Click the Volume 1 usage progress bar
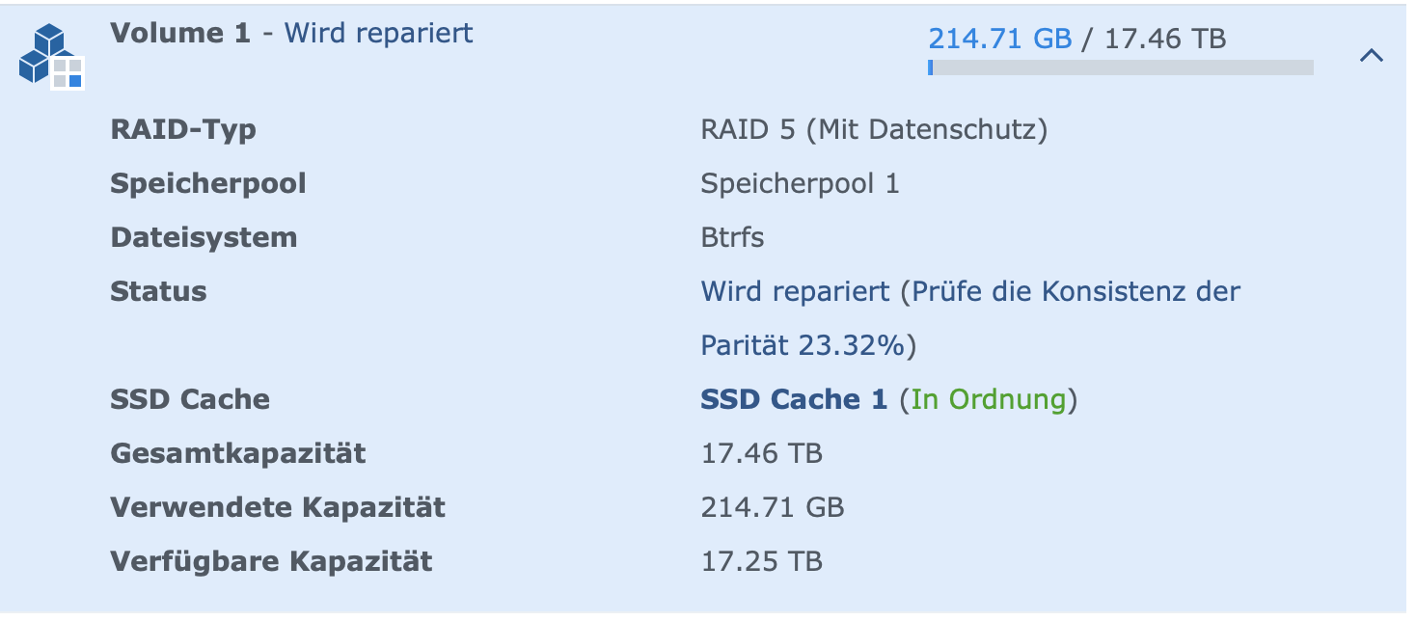This screenshot has height=621, width=1416. [x=1120, y=67]
